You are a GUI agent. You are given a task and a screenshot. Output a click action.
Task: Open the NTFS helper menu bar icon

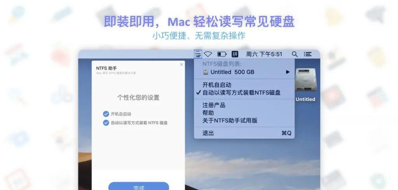click(198, 54)
